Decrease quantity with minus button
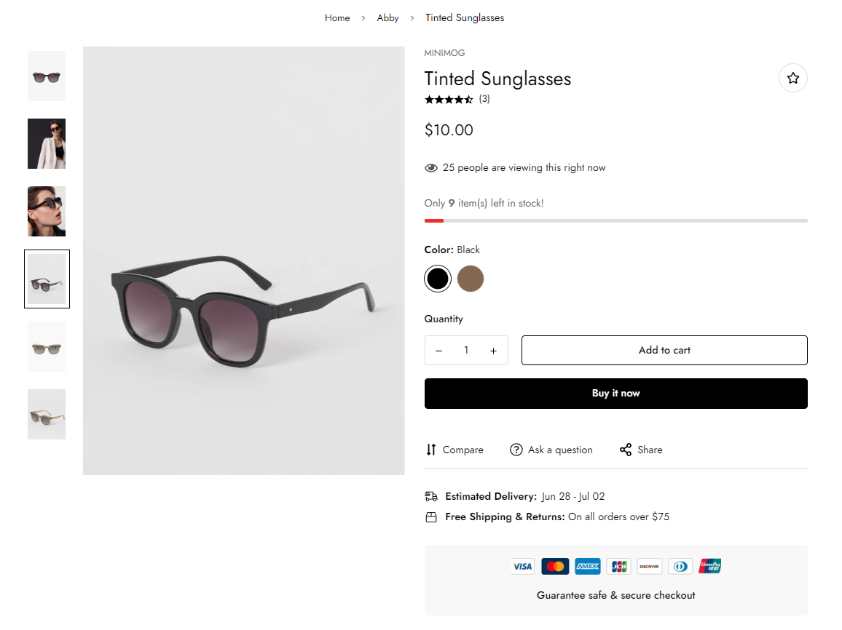 pyautogui.click(x=438, y=351)
